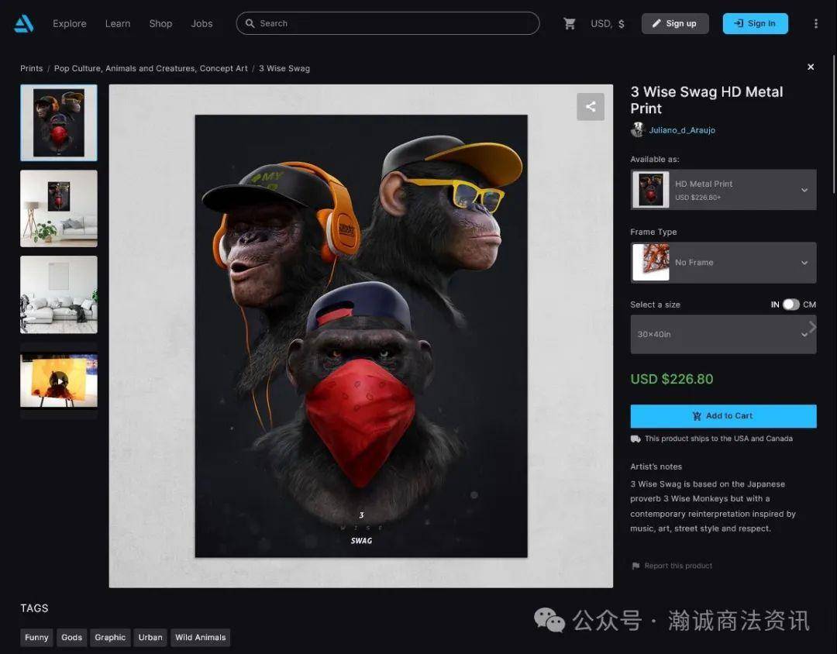Screen dimensions: 837x654
Task: Go to the Shop menu item
Action: coord(160,24)
